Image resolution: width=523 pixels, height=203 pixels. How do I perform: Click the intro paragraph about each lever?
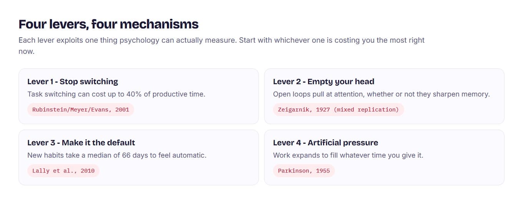pos(222,46)
